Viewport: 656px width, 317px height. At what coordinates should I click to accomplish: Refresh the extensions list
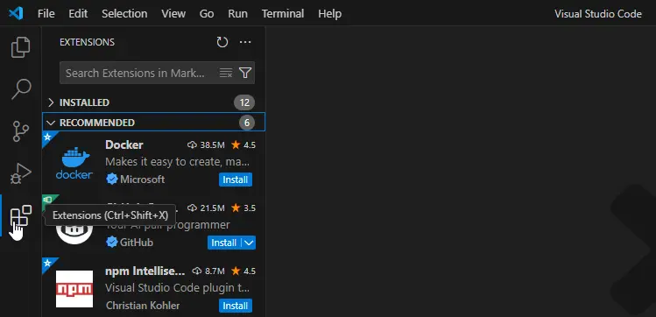click(222, 42)
